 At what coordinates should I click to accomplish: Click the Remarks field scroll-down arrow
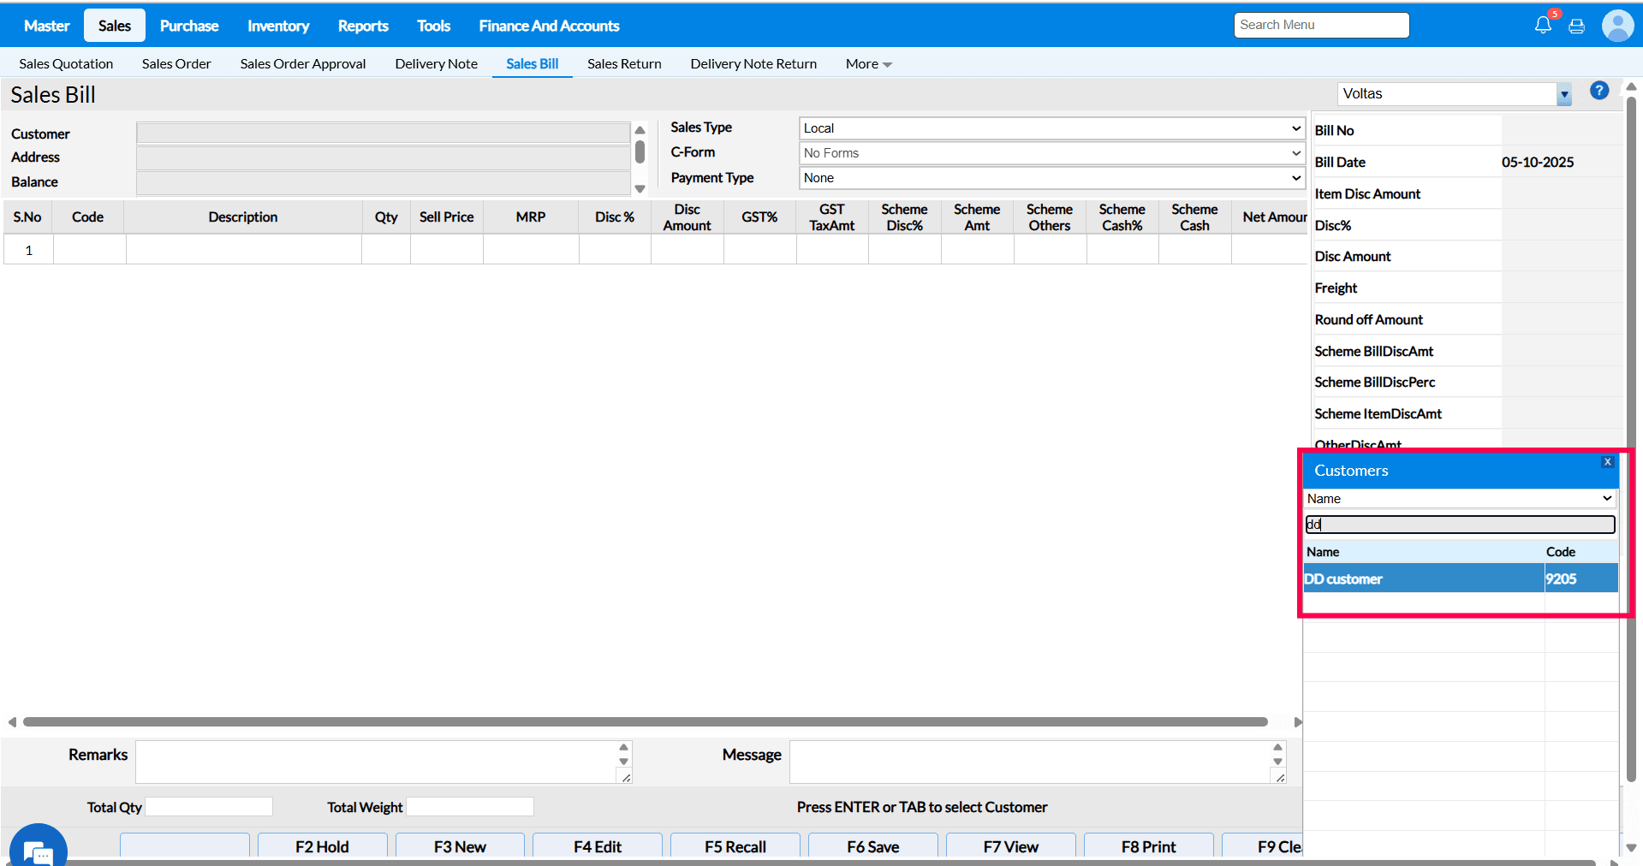point(623,761)
